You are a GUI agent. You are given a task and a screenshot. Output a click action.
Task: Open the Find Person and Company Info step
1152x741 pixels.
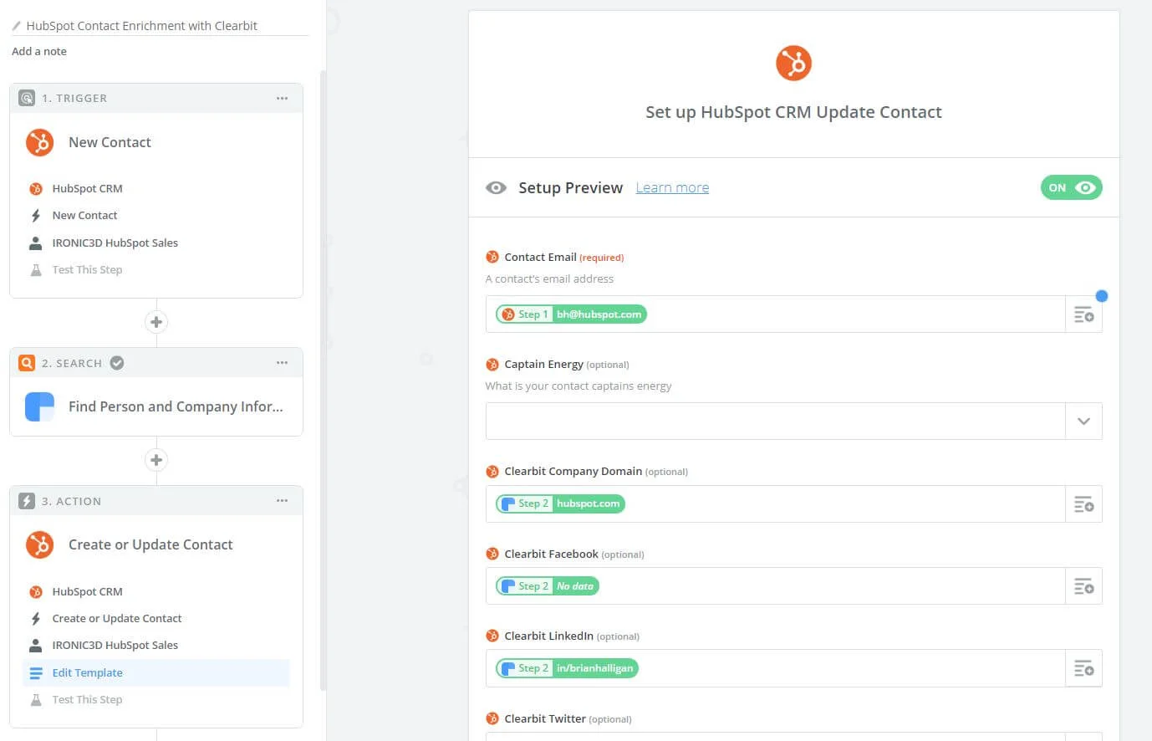pos(176,406)
